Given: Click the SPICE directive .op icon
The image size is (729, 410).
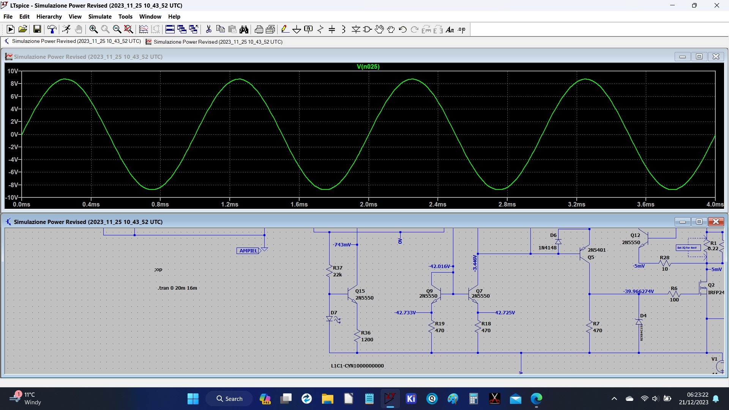Looking at the screenshot, I should point(462,29).
